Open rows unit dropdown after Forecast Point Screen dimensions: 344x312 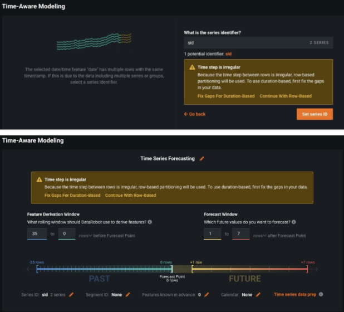pyautogui.click(x=259, y=236)
